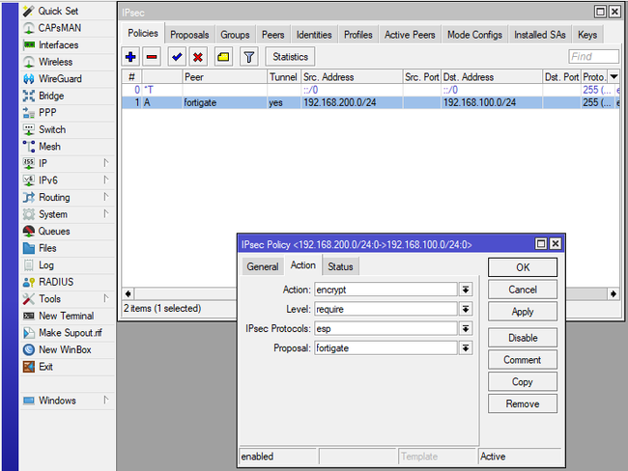Expand the Action dropdown arrow
This screenshot has width=628, height=471.
466,290
